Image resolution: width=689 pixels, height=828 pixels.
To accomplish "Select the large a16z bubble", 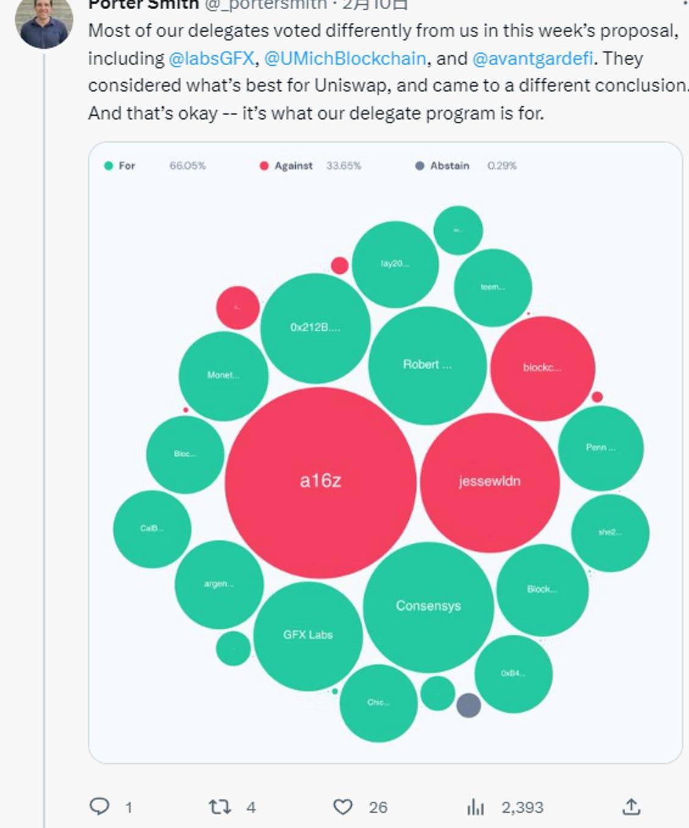I will pyautogui.click(x=321, y=481).
